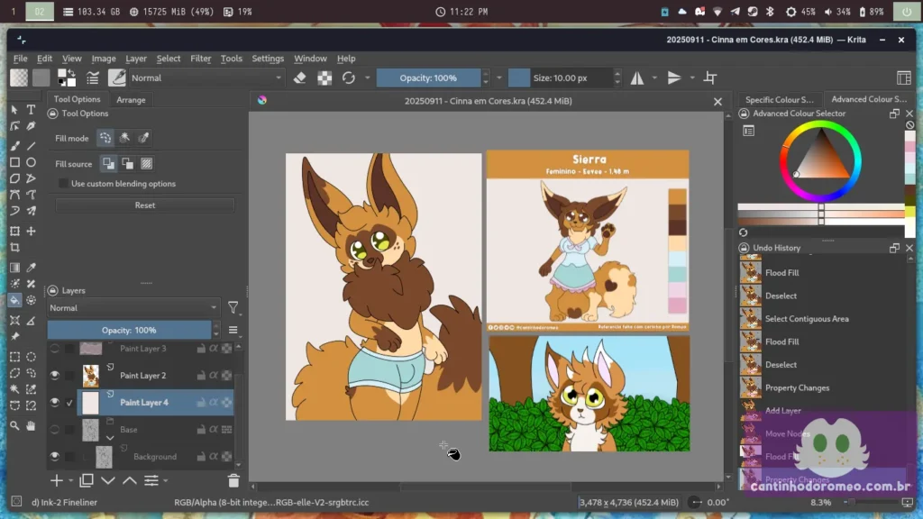
Task: Select the Colour Sampler eyedropper tool
Action: coord(32,268)
